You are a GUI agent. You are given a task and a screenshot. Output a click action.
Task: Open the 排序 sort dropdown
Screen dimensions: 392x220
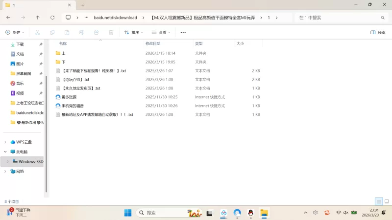click(x=133, y=32)
